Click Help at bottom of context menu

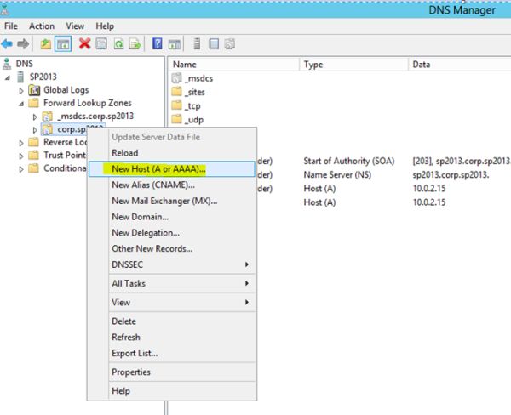[172, 391]
